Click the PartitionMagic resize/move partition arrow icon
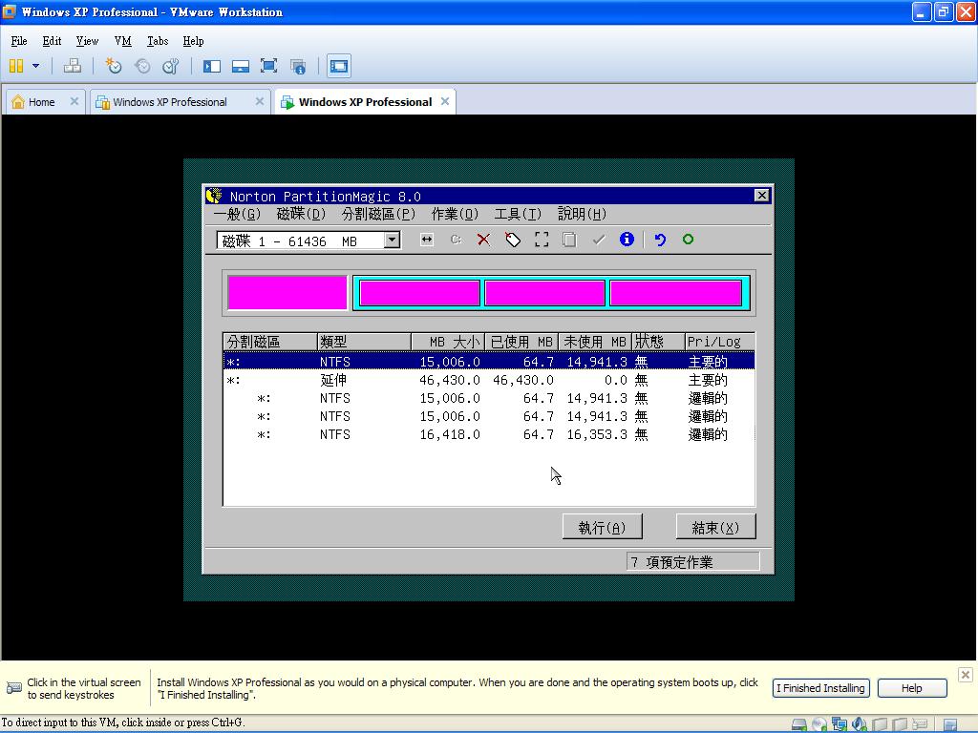978x733 pixels. click(x=427, y=240)
